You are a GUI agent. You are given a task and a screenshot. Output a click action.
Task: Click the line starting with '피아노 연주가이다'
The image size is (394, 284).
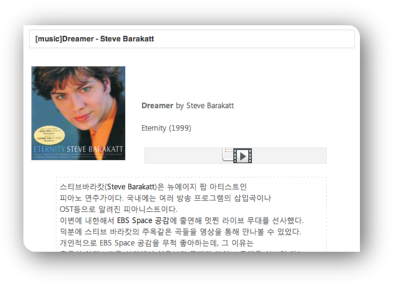pyautogui.click(x=165, y=198)
